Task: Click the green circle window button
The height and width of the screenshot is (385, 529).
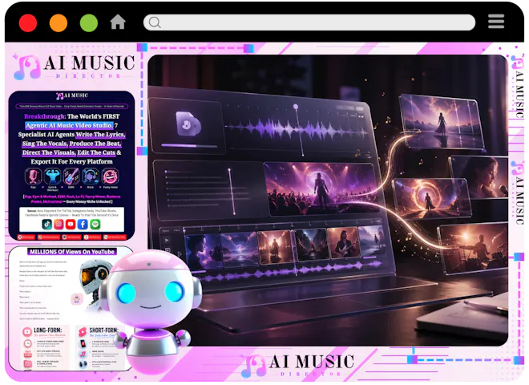Action: tap(89, 23)
